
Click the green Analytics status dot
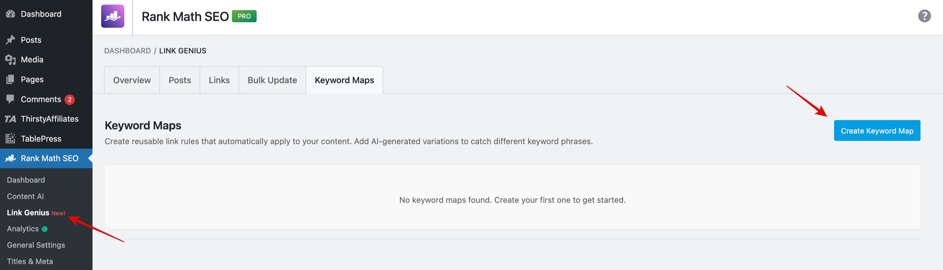45,229
